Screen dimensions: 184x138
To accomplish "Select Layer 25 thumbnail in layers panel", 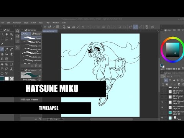I will pyautogui.click(x=170, y=113).
